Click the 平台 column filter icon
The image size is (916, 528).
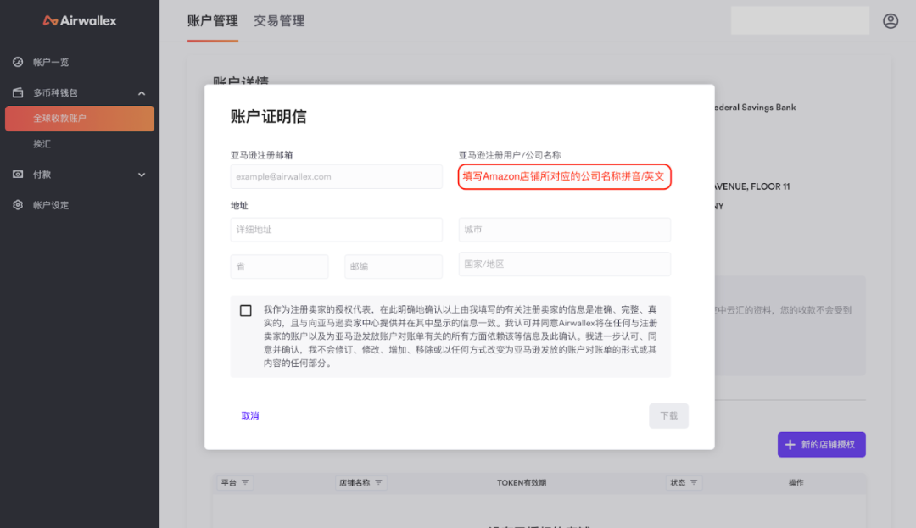click(x=247, y=482)
